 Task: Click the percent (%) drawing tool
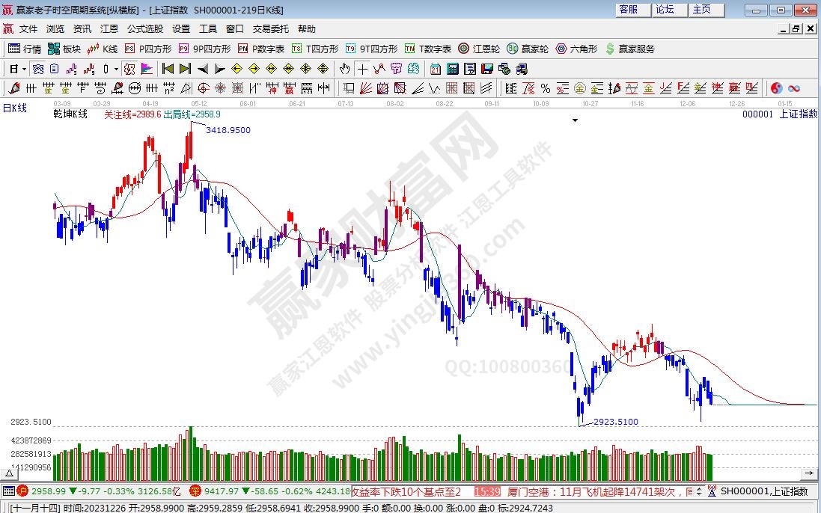[546, 88]
